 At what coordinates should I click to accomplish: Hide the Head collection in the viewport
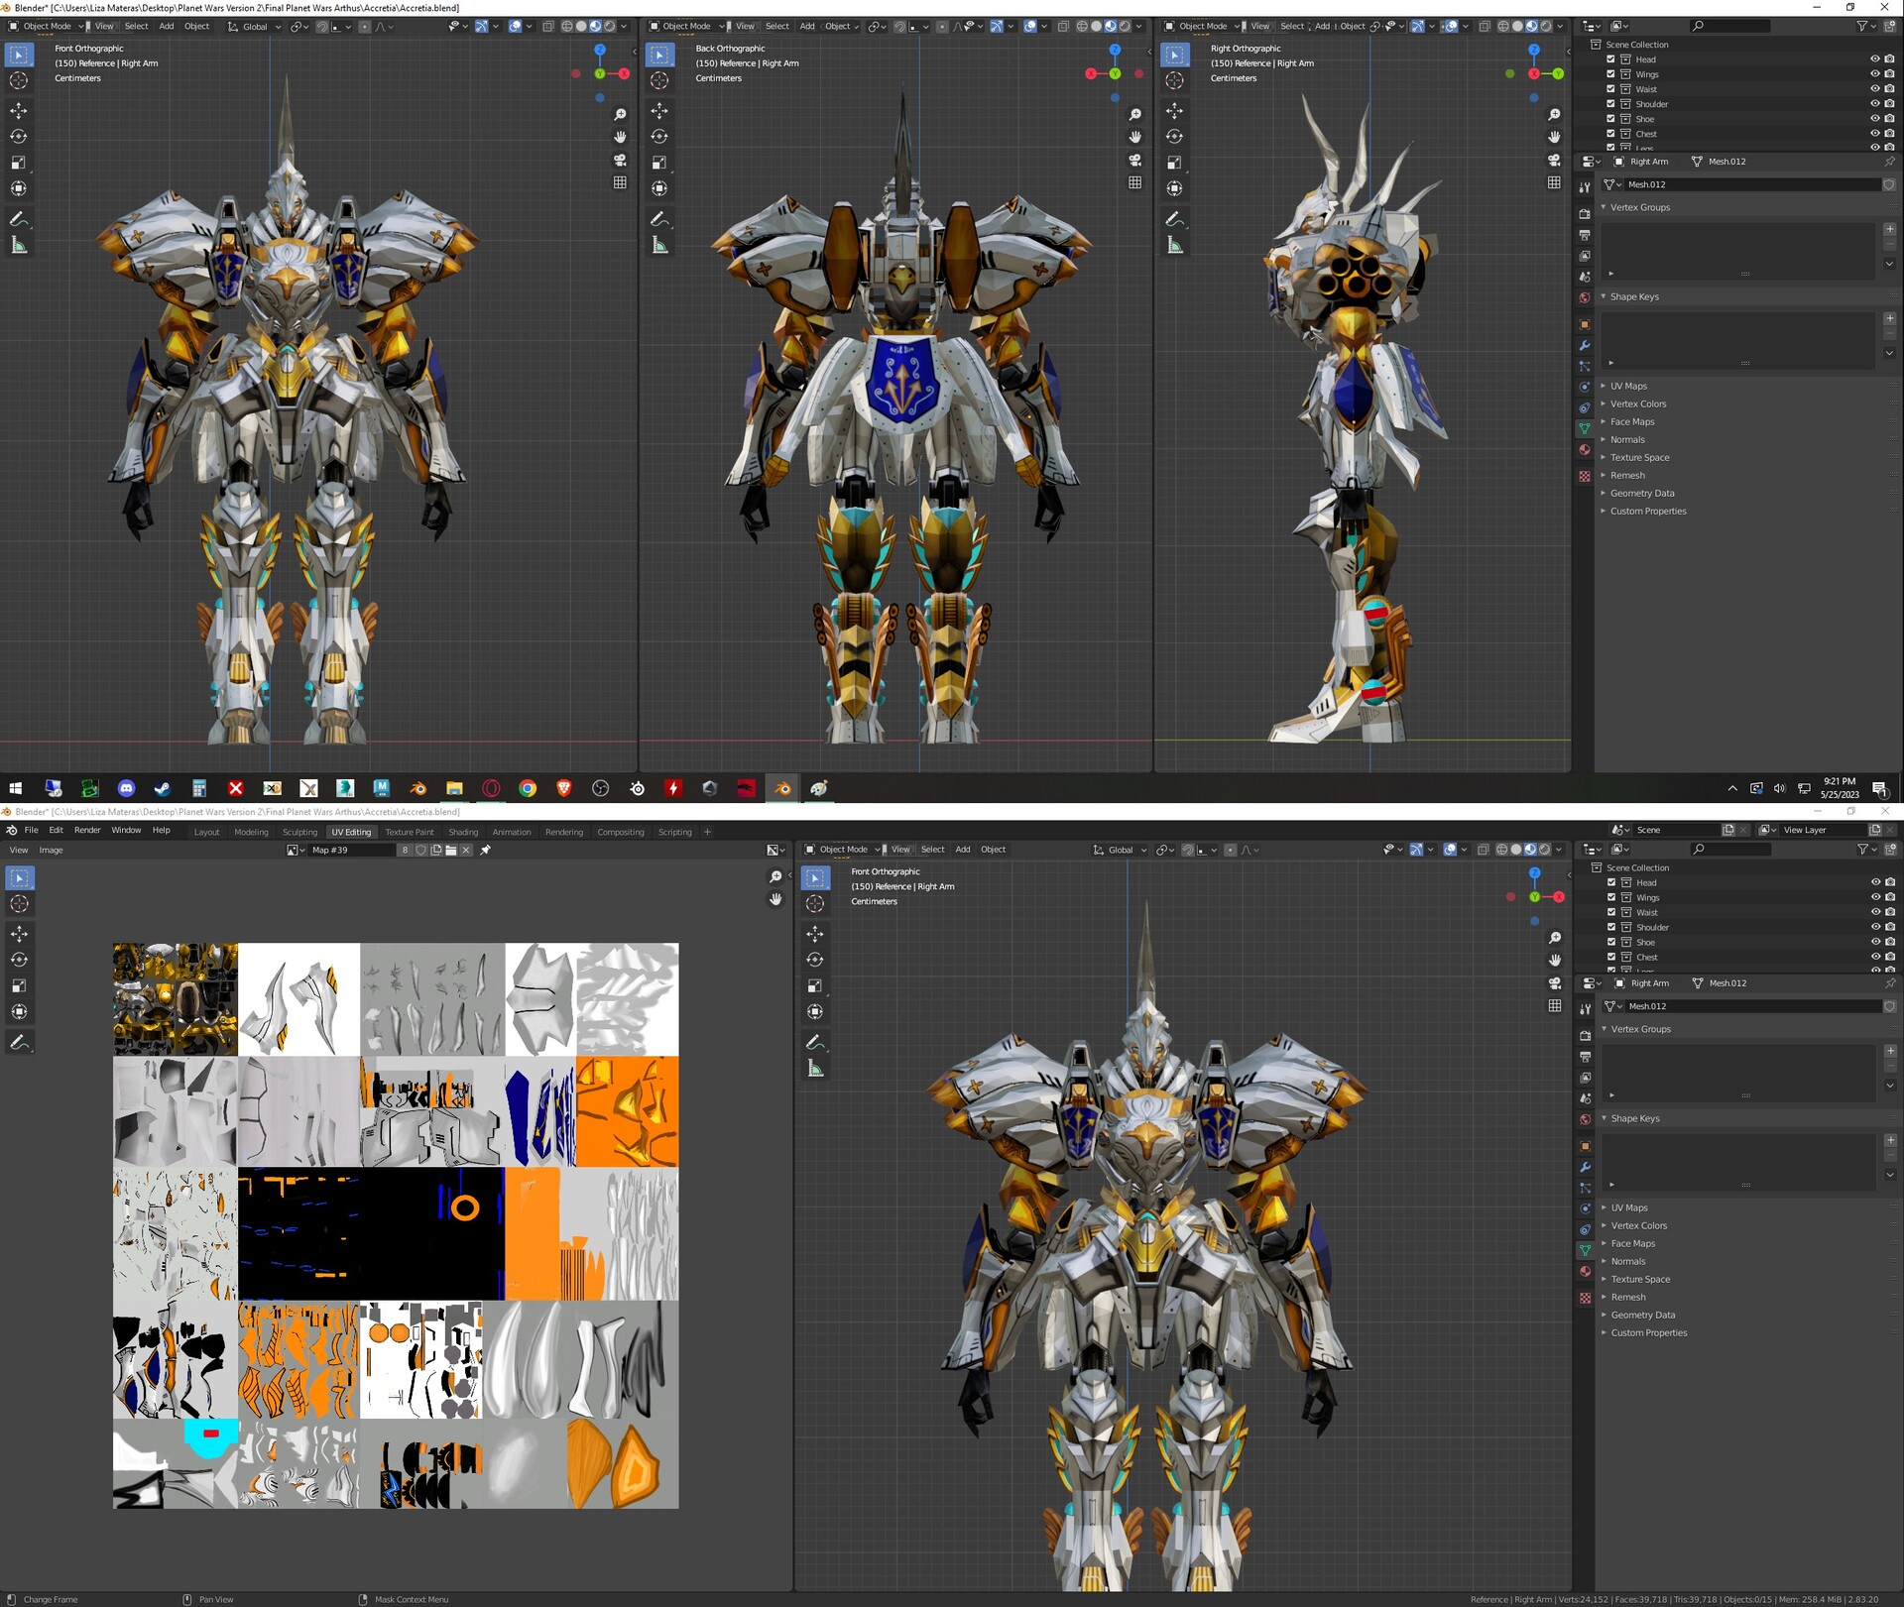pos(1875,59)
